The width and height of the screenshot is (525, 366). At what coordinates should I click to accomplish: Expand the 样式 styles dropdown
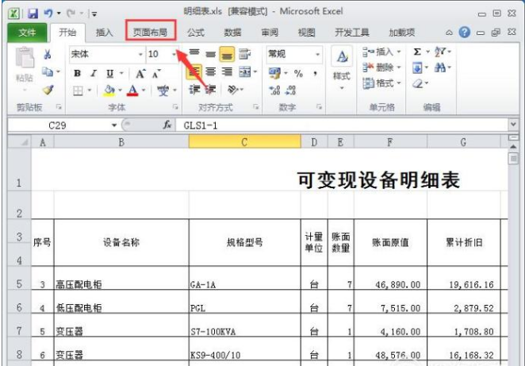pos(342,88)
